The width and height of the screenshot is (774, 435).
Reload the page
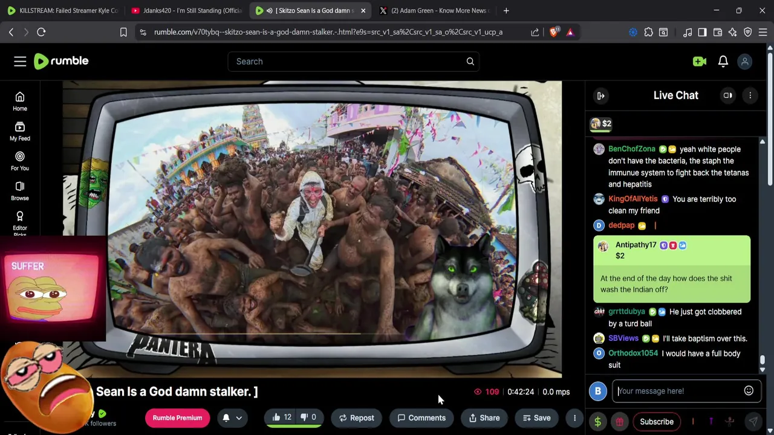(x=41, y=32)
